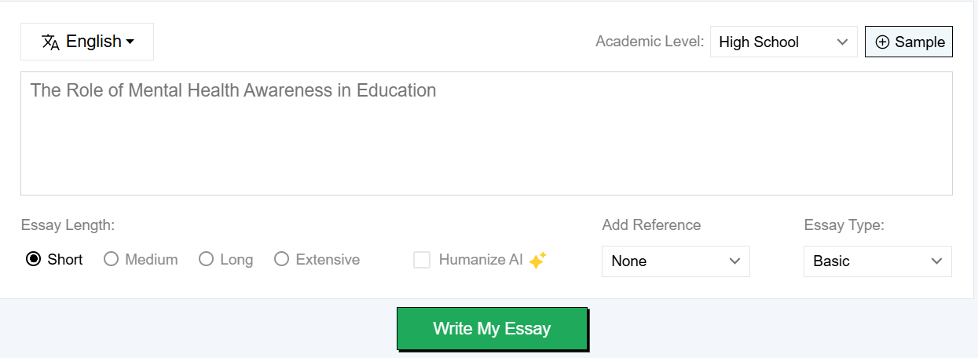
Task: Click the caret arrow beside English
Action: pos(130,42)
